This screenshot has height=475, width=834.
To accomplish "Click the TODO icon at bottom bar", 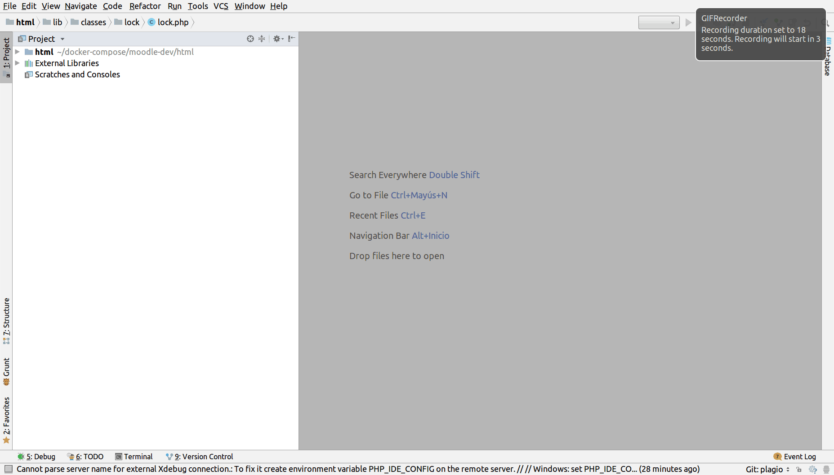I will (x=71, y=457).
